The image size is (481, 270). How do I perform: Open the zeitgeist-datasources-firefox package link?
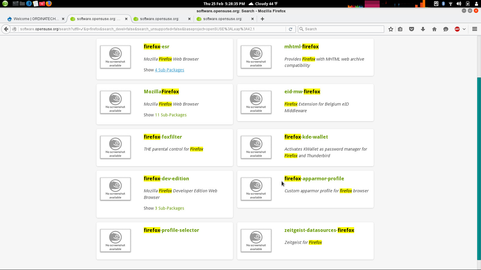click(319, 230)
